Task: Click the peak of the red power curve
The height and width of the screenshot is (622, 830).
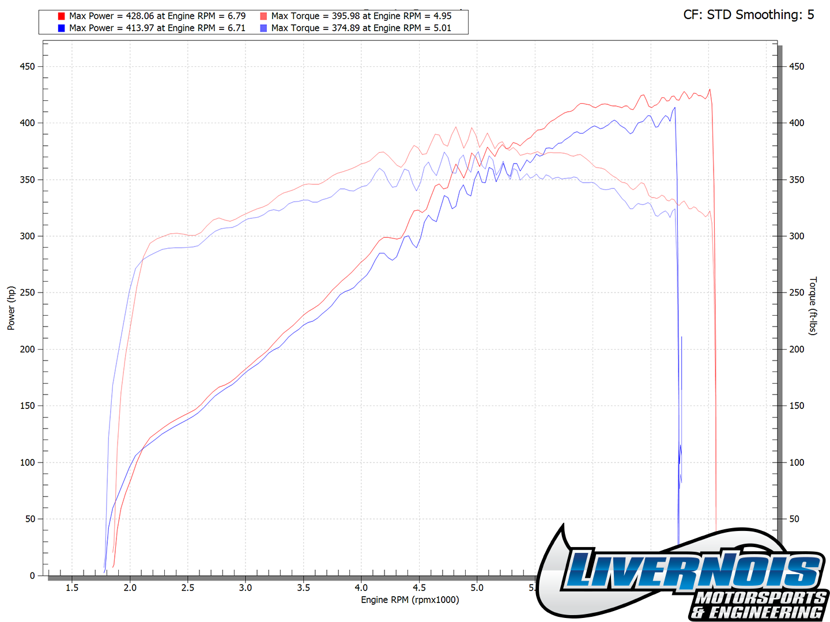Action: click(x=710, y=90)
